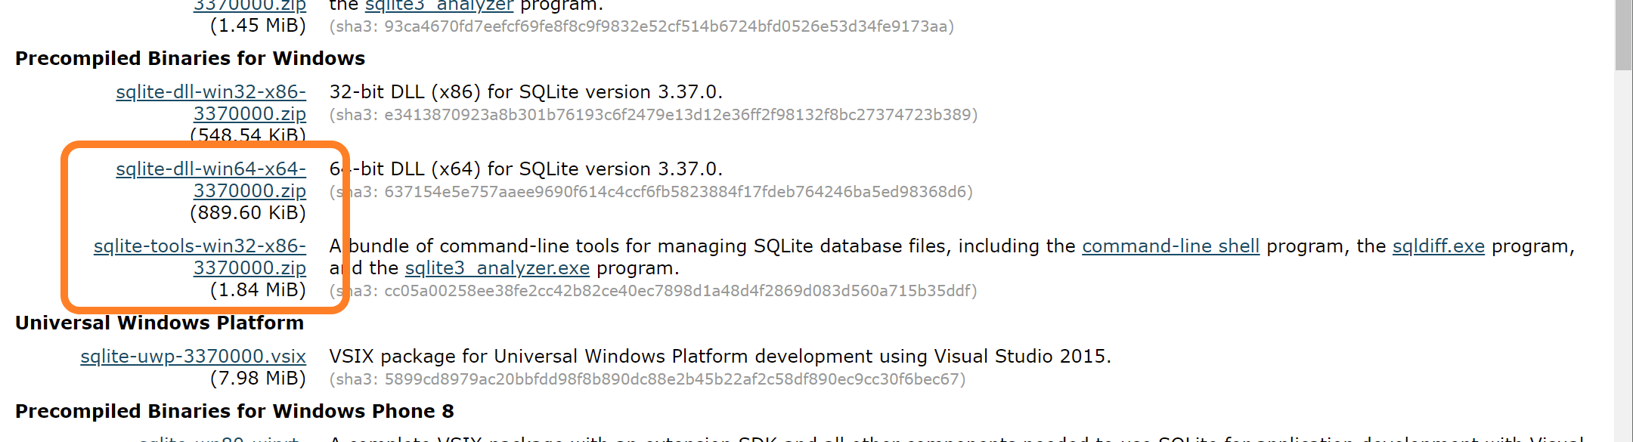The image size is (1633, 442).
Task: Follow the command-line shell link
Action: click(1170, 246)
